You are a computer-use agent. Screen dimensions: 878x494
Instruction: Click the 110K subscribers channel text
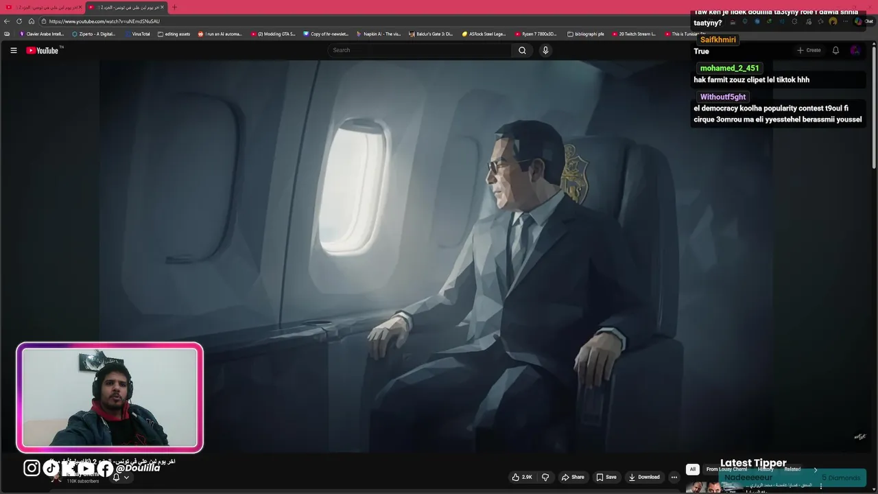click(82, 482)
